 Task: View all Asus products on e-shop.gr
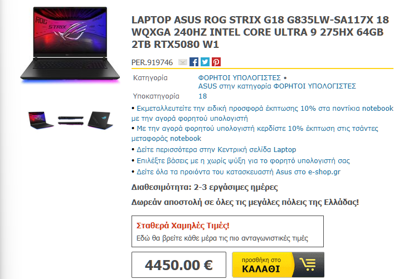pos(239,172)
